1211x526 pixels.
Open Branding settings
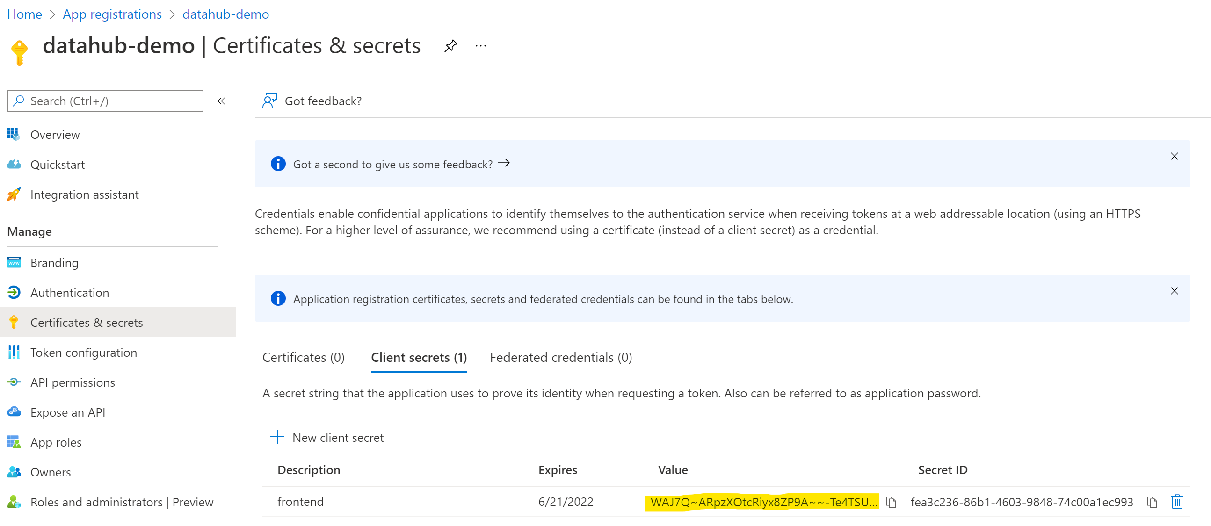click(54, 263)
